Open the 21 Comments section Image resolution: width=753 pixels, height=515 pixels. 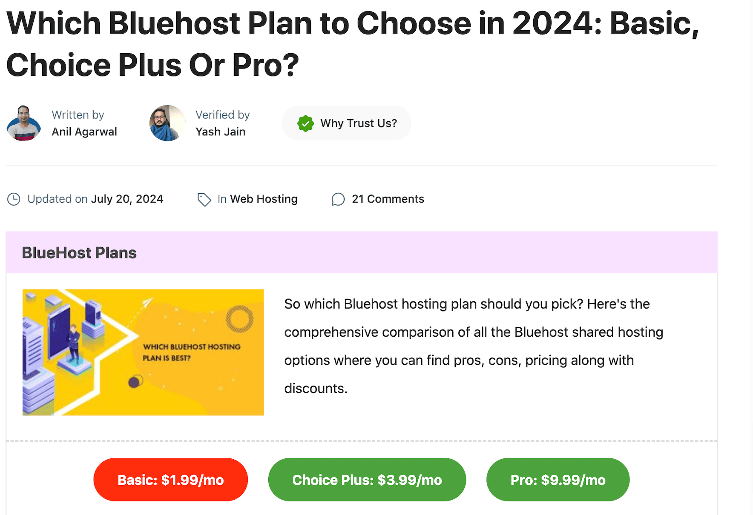388,199
